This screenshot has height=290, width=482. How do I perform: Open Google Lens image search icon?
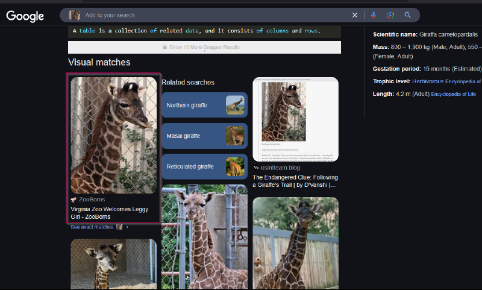click(390, 15)
